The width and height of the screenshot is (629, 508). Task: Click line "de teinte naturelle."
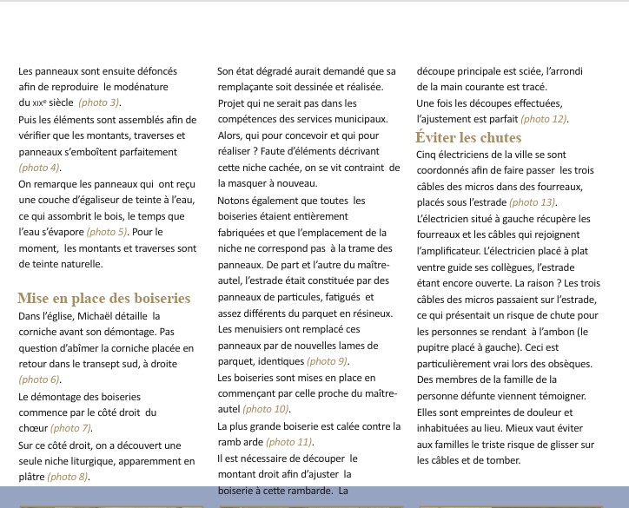pyautogui.click(x=61, y=264)
